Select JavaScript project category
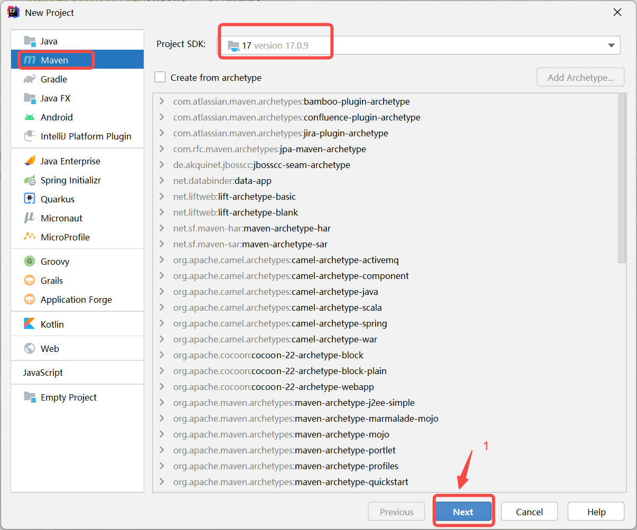 point(43,373)
